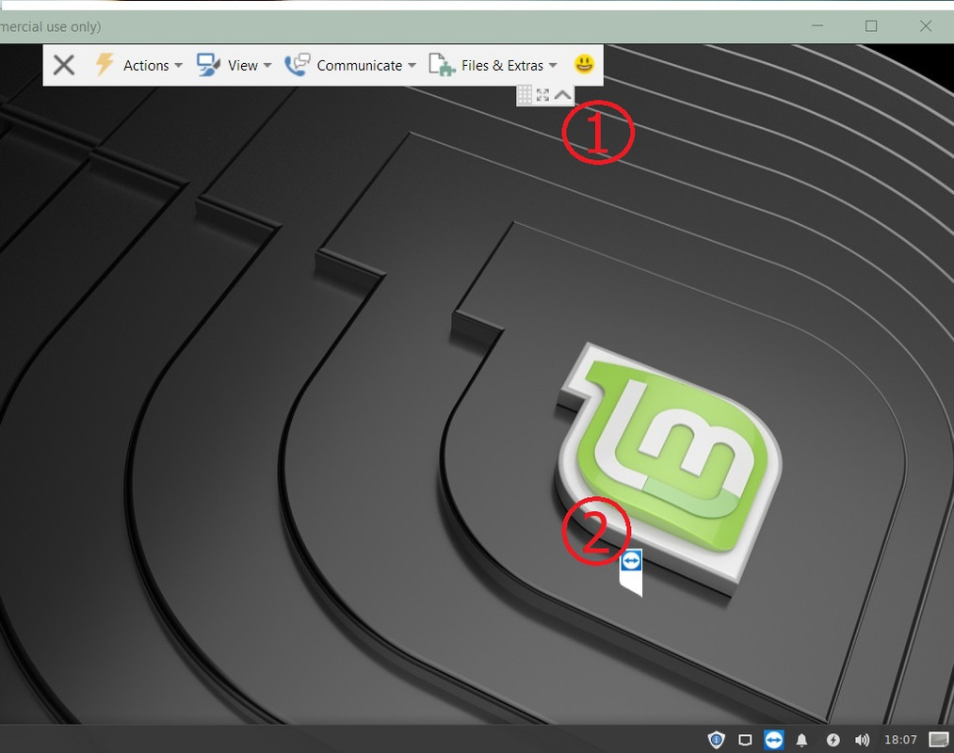954x753 pixels.
Task: Open the volume control in the tray
Action: [x=862, y=740]
